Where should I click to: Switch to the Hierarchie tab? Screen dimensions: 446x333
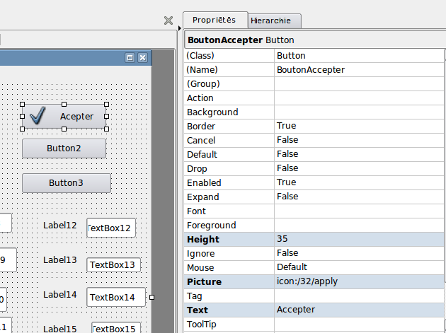pyautogui.click(x=275, y=21)
